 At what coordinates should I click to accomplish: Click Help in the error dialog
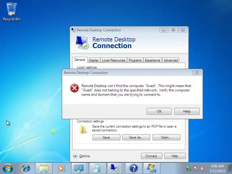[187, 111]
